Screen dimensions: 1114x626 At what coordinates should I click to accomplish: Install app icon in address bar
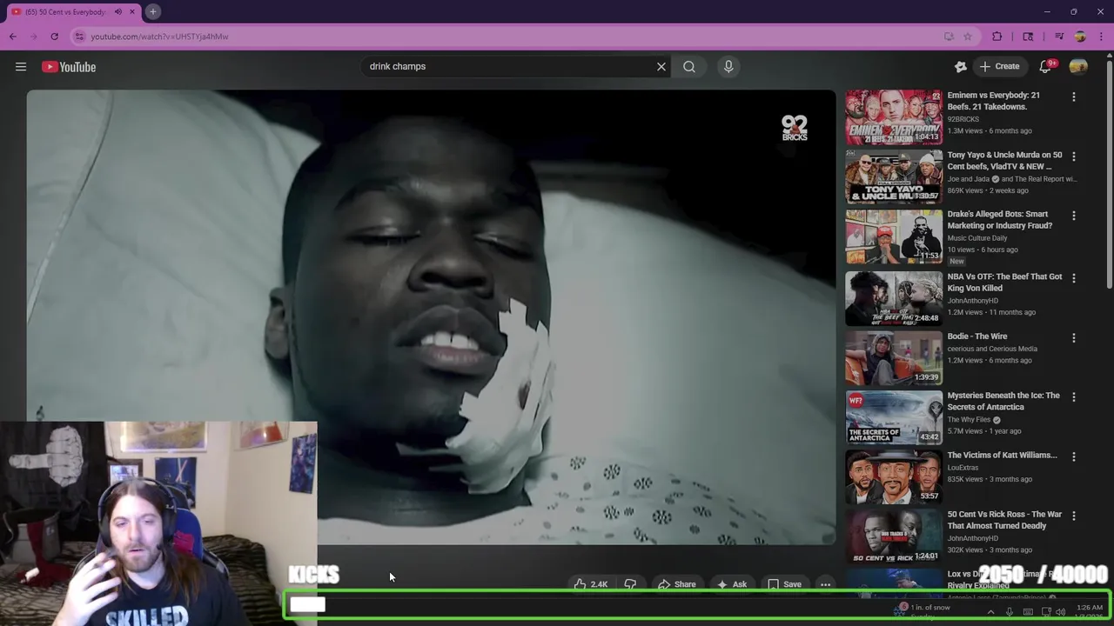(x=949, y=37)
